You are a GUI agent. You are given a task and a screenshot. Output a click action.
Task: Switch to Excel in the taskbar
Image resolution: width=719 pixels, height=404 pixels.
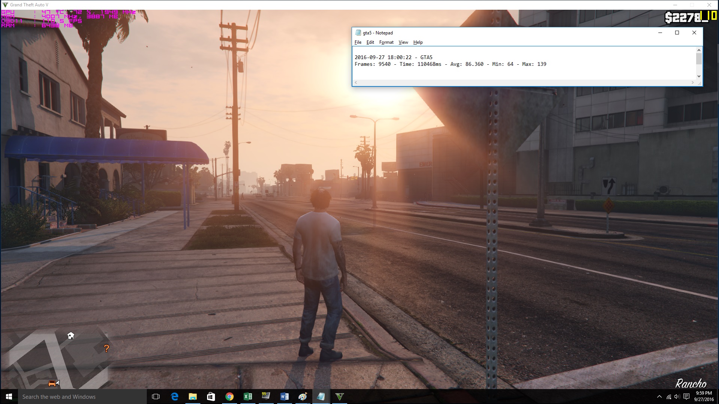tap(248, 397)
